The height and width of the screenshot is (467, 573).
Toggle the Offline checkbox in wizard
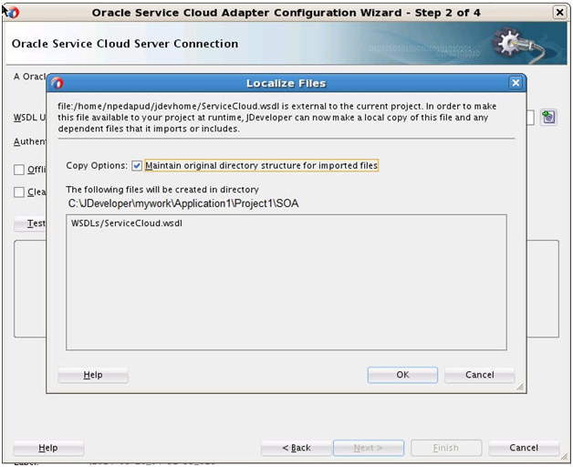tap(19, 170)
